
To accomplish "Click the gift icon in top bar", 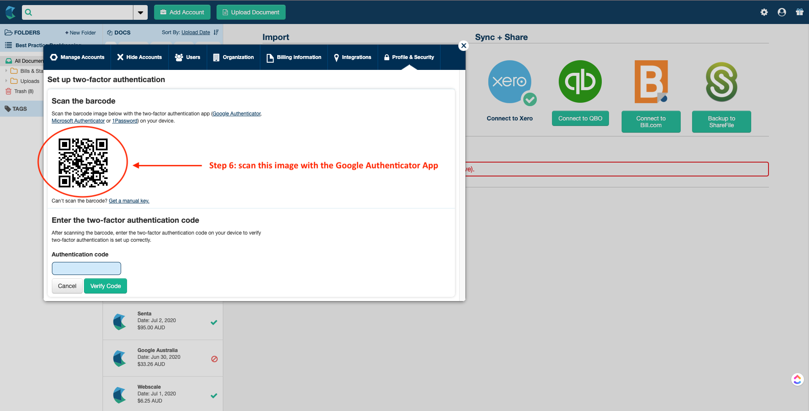I will pos(800,12).
